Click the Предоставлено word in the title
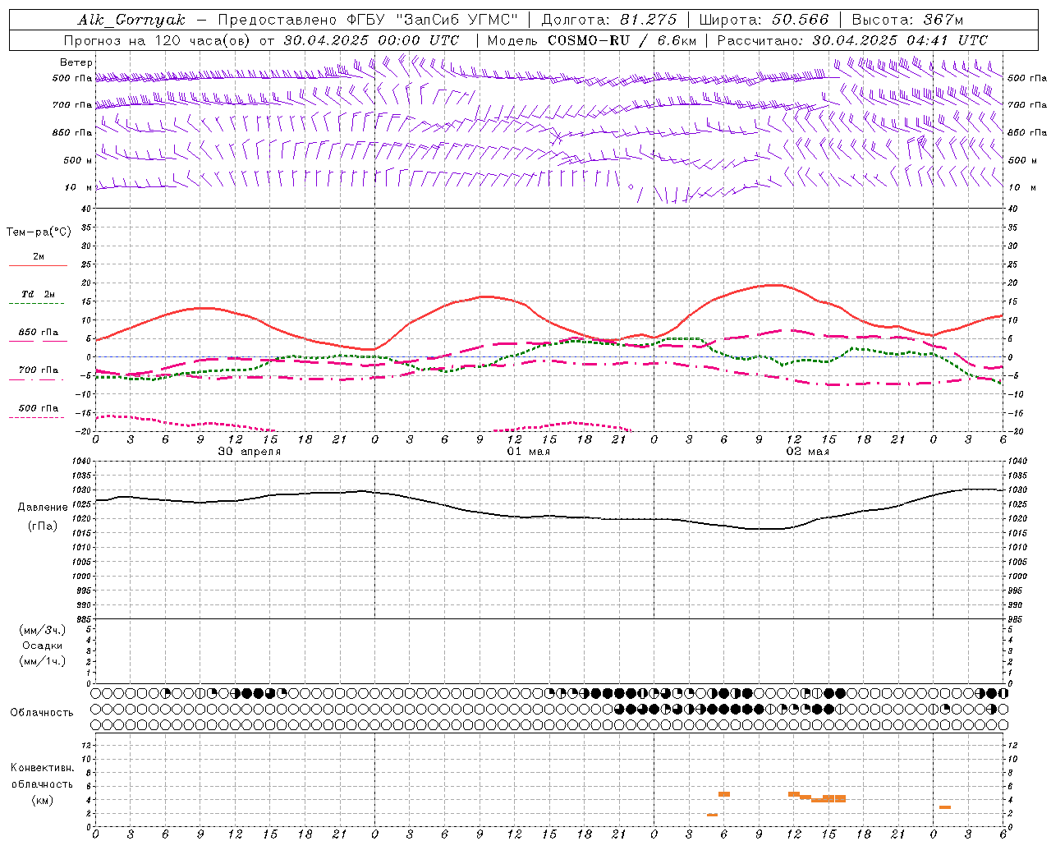The width and height of the screenshot is (1051, 841). [x=277, y=20]
